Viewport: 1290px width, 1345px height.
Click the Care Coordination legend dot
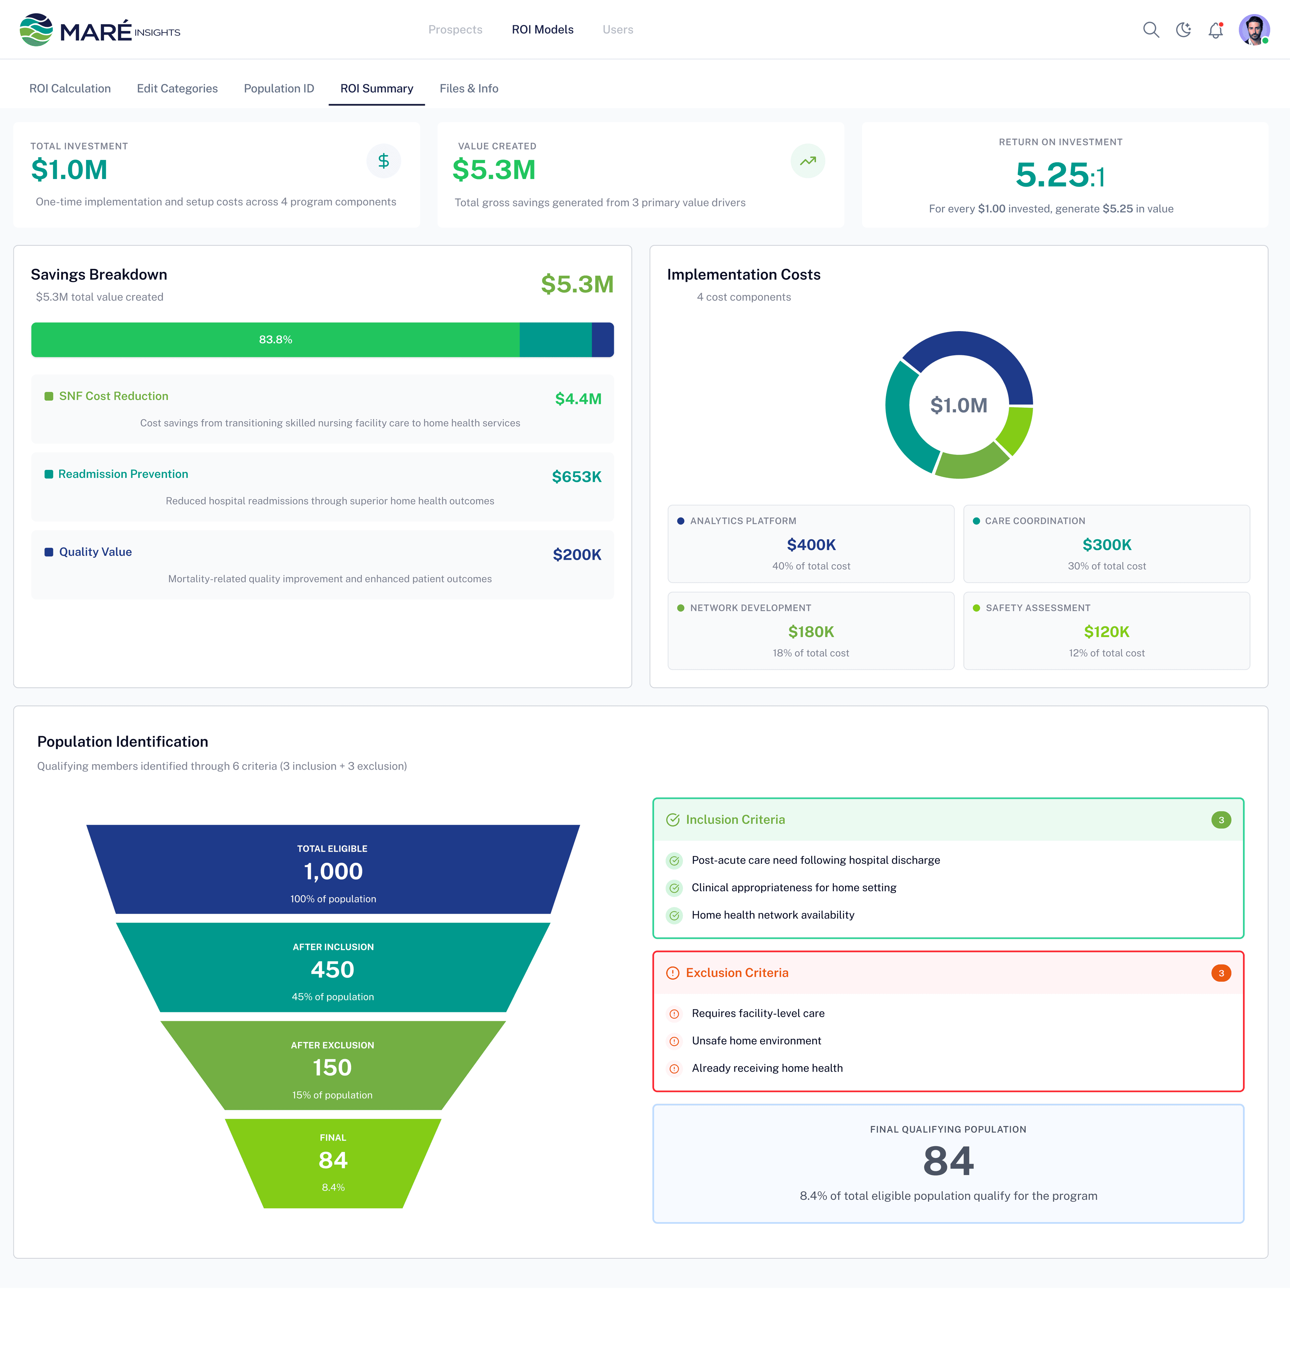pyautogui.click(x=976, y=522)
